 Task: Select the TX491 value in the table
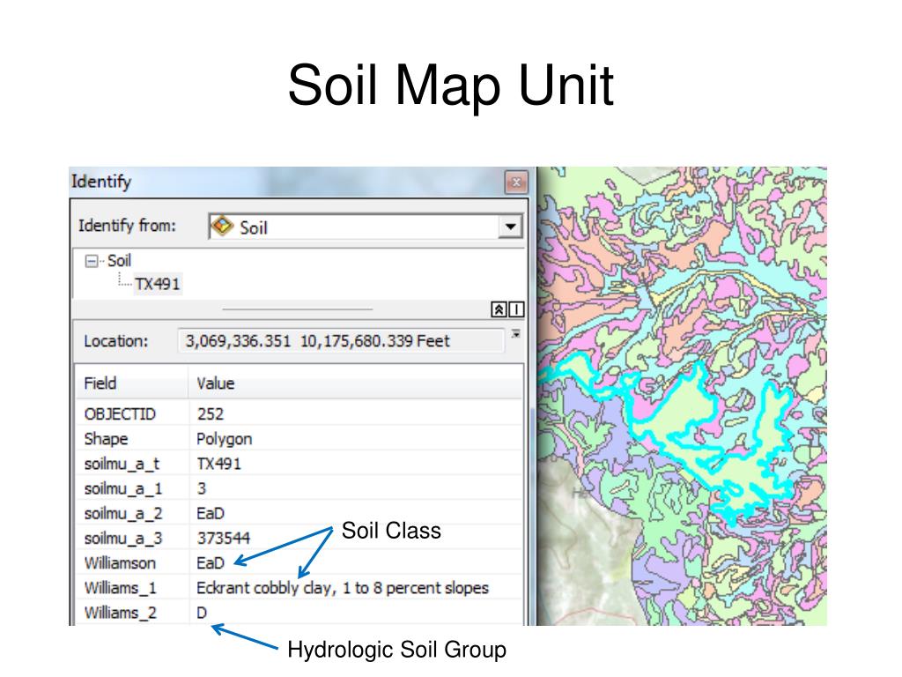218,464
